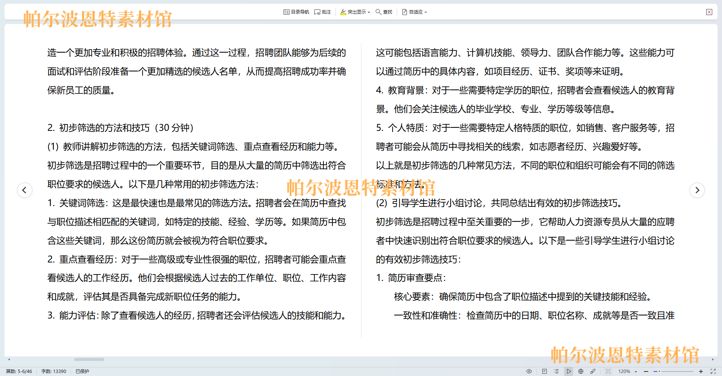
Task: Go to next page with right arrow
Action: (x=697, y=190)
